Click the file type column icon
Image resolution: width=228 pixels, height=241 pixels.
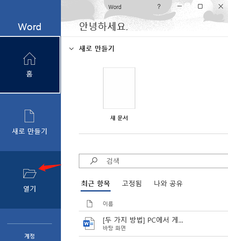point(90,204)
